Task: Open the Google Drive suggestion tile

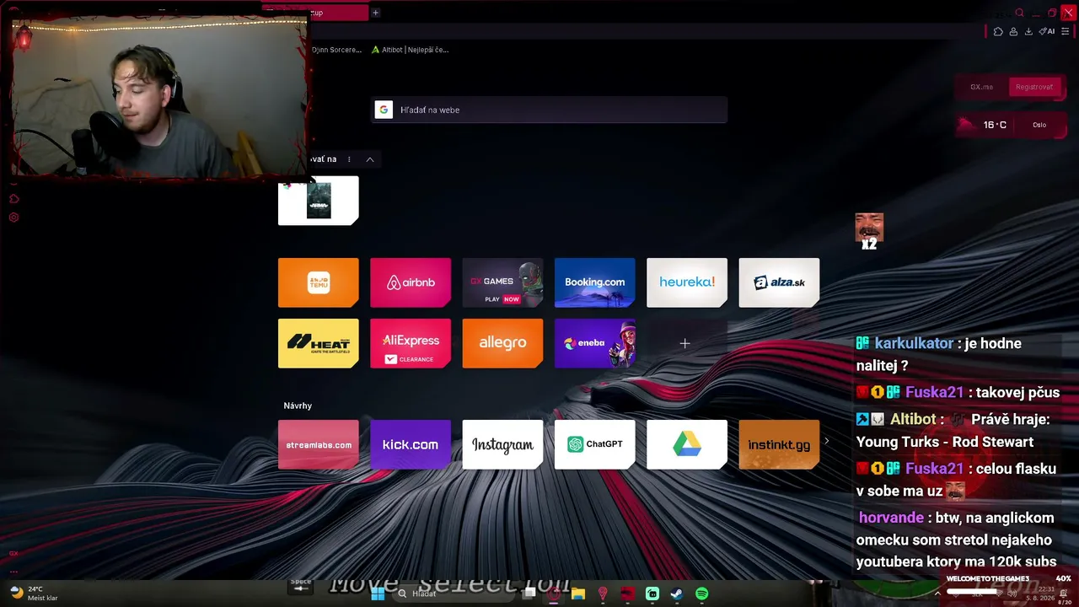Action: coord(687,444)
